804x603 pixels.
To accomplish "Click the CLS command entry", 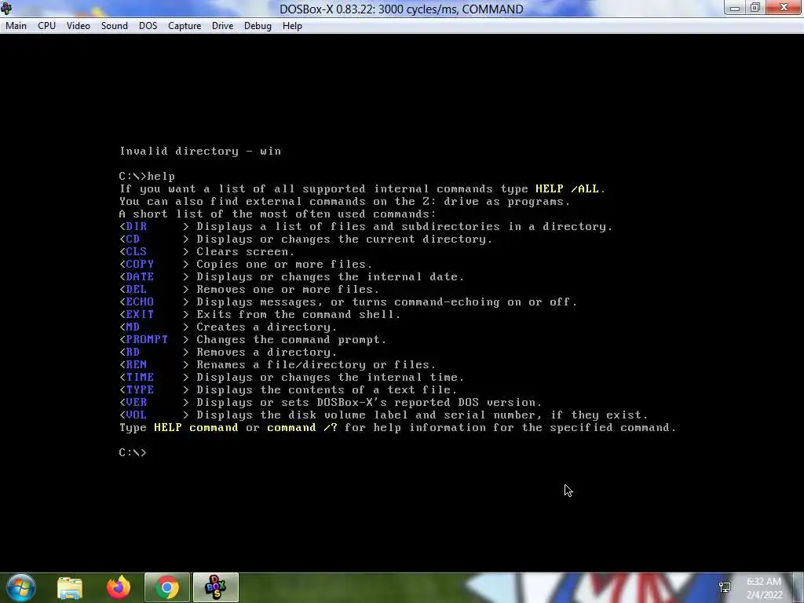I will [x=137, y=252].
